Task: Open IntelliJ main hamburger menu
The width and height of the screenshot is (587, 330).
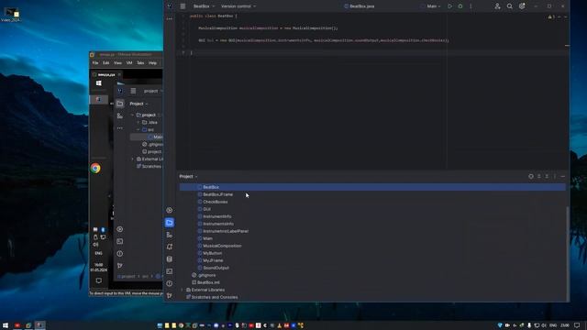Action: (183, 6)
